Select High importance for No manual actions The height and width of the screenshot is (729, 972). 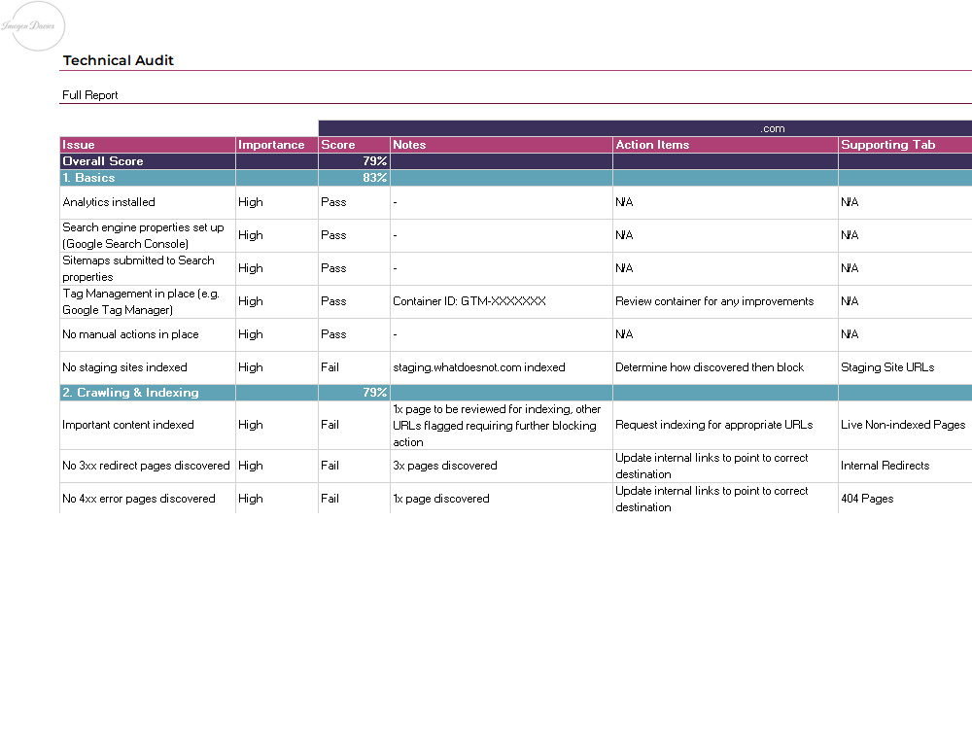click(276, 334)
